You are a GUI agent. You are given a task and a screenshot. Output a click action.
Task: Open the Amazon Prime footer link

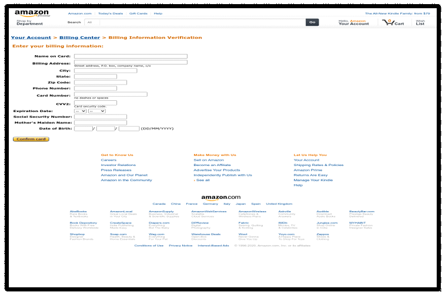coord(308,170)
